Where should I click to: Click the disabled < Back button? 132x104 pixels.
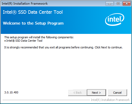pyautogui.click(x=77, y=93)
